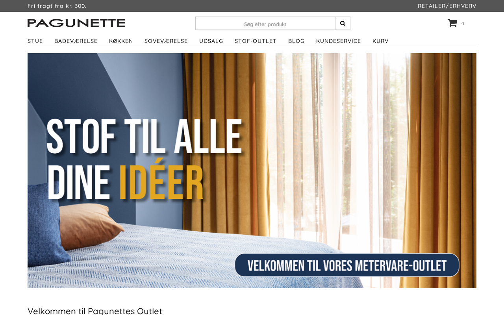Click the 'Fri fragt fra kr. 300' notice
The image size is (504, 315).
tap(57, 6)
